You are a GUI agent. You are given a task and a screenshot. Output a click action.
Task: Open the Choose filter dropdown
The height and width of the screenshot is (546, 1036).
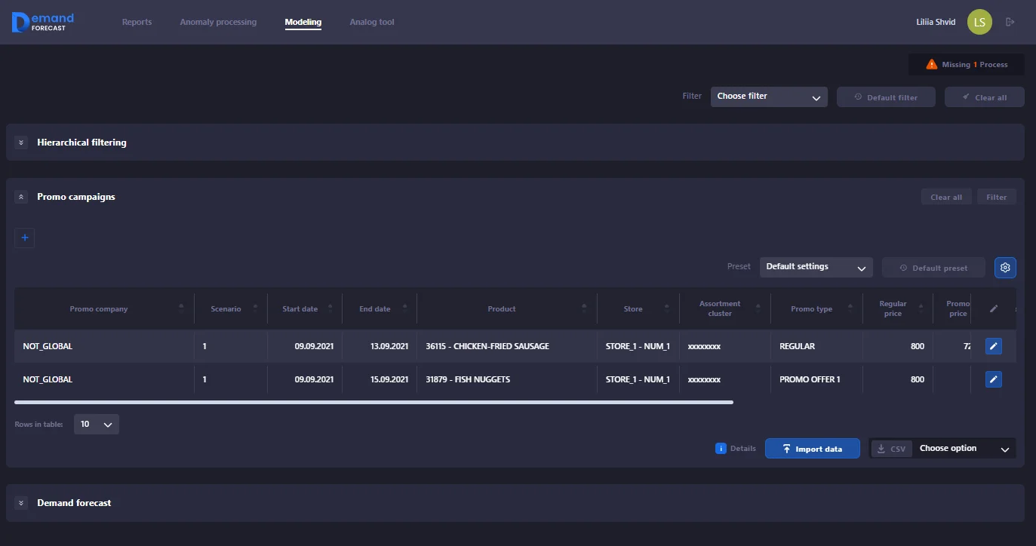click(768, 97)
